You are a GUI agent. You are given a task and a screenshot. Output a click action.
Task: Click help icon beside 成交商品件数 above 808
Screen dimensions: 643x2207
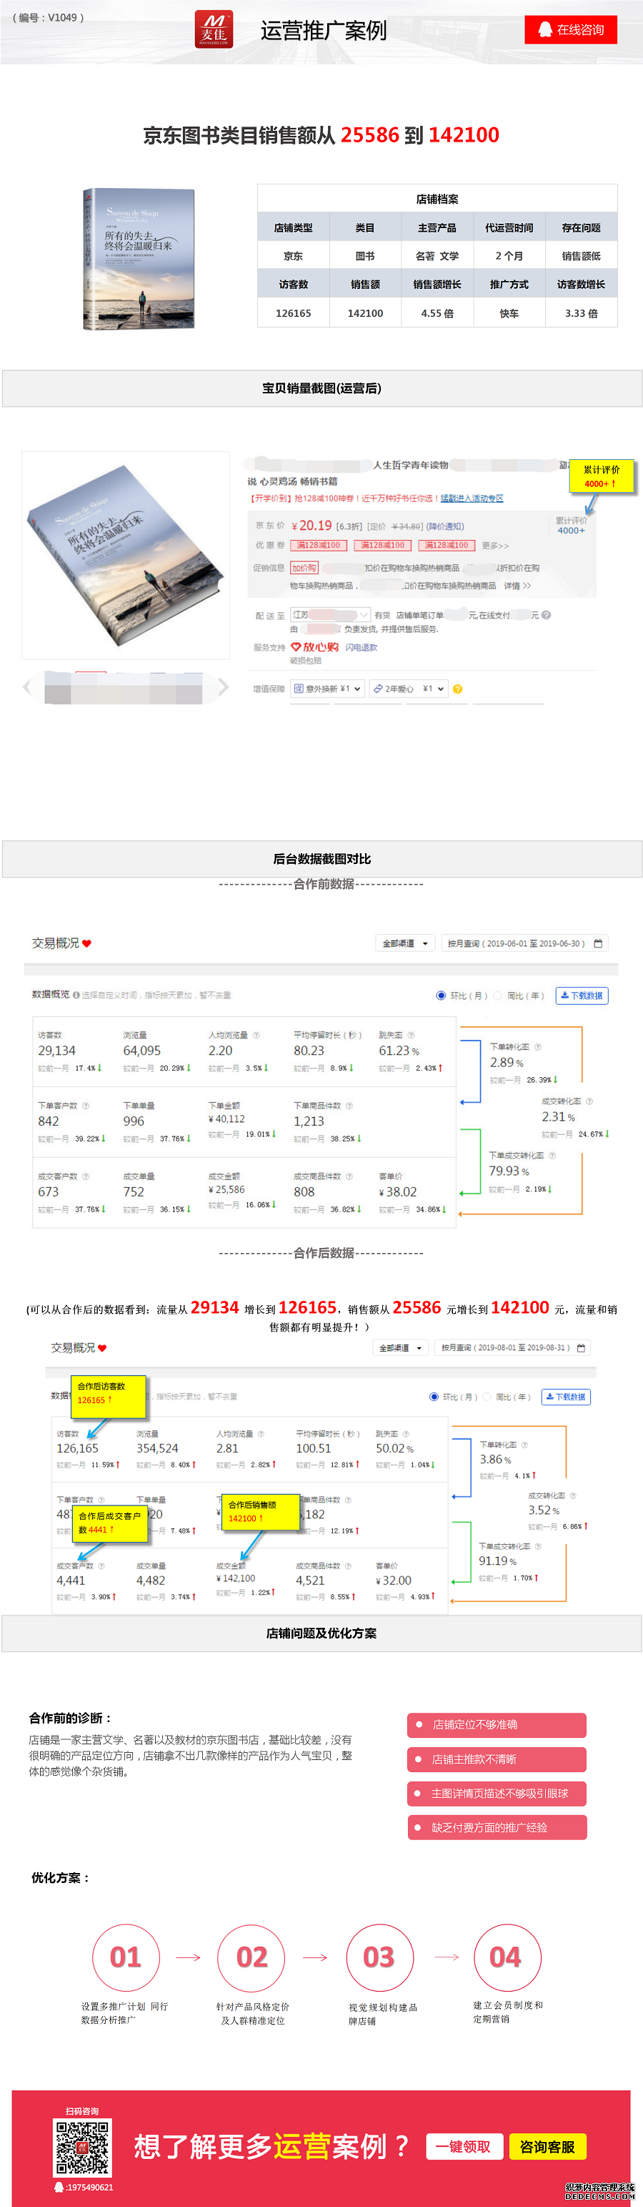[349, 1176]
